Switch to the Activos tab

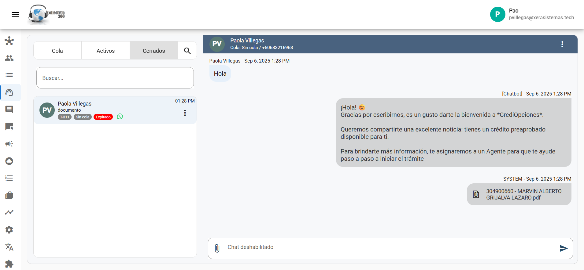[105, 51]
